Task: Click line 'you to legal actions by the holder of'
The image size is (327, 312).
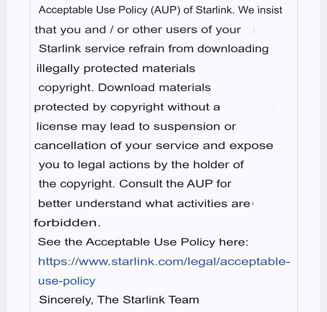Action: point(141,165)
